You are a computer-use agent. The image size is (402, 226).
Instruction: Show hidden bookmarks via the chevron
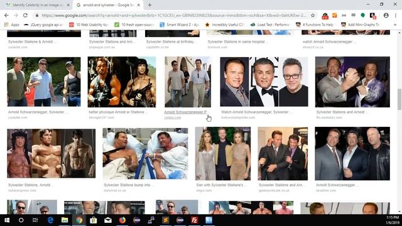coord(395,24)
